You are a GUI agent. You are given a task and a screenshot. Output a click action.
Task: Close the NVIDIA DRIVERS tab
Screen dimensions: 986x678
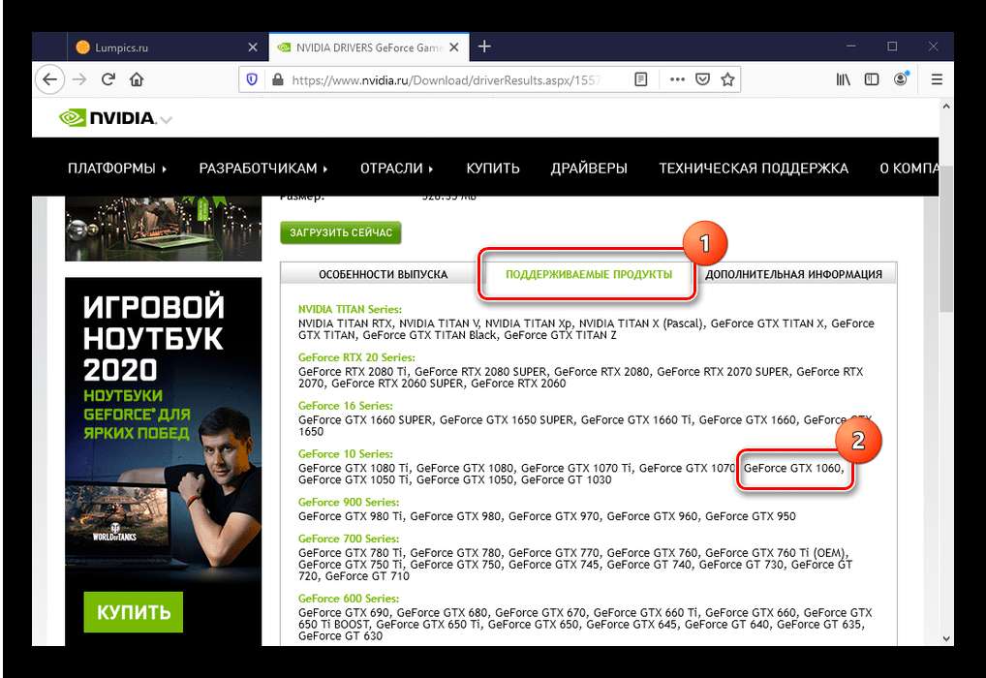[454, 47]
